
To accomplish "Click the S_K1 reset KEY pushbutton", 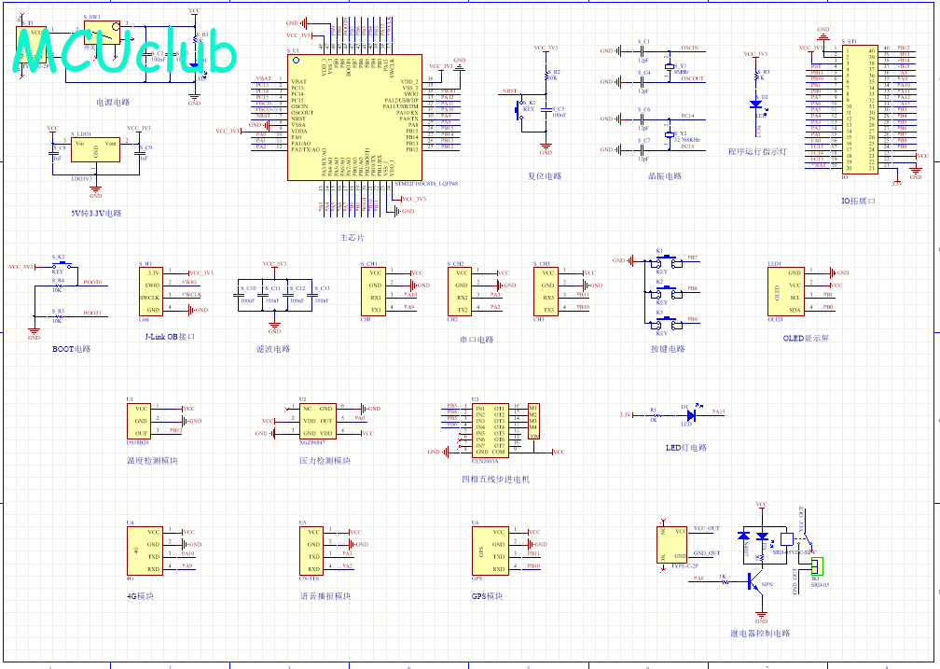I will [x=519, y=110].
